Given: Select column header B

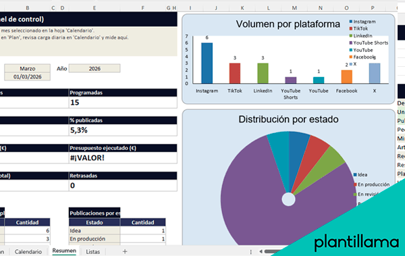Looking at the screenshot, I should point(28,8).
